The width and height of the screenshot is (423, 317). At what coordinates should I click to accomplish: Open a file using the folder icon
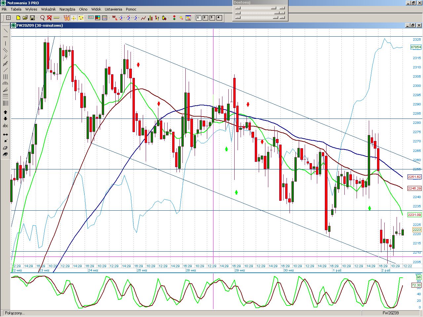pyautogui.click(x=25, y=18)
